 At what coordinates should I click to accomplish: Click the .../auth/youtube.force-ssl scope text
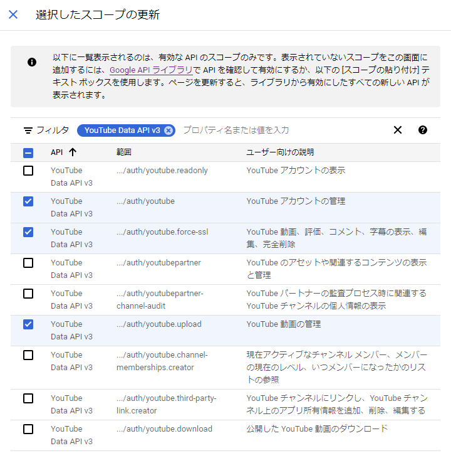[x=162, y=232]
